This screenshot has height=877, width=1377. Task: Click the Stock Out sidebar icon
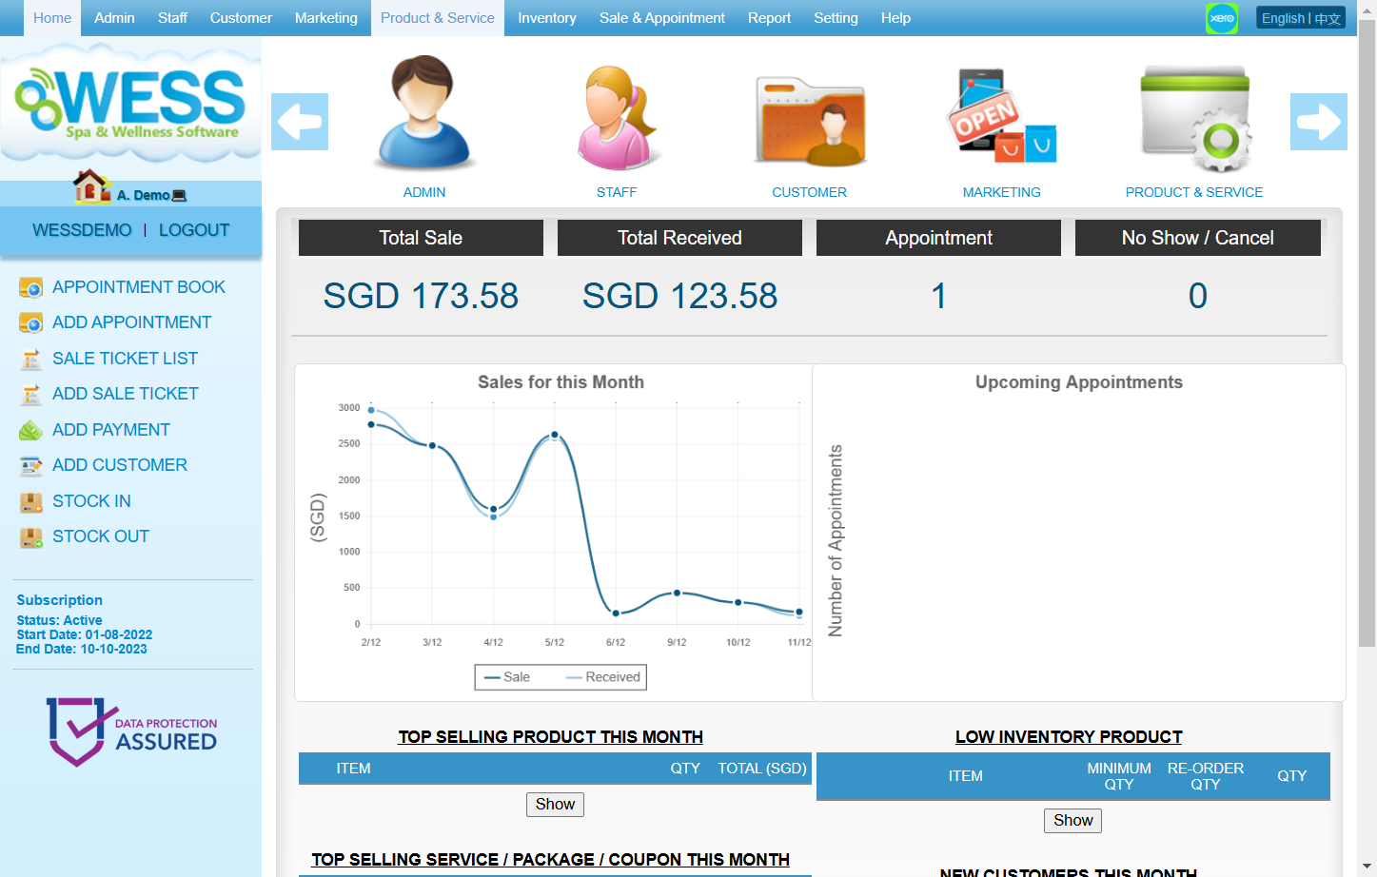[x=31, y=537]
